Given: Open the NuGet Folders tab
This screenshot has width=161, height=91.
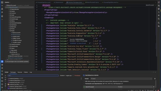Looking at the screenshot, I should click(26, 72).
